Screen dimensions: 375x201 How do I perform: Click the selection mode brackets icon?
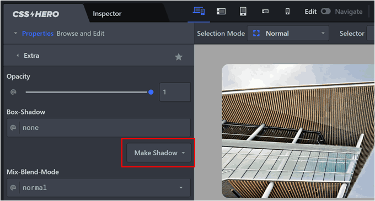coord(256,34)
